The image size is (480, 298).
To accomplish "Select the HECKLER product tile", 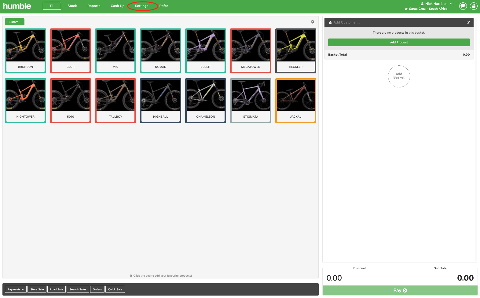I will point(296,51).
